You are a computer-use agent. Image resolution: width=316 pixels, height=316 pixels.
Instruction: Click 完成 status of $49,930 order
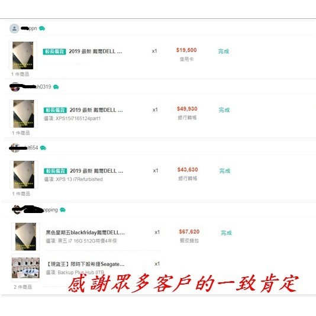tap(224, 110)
